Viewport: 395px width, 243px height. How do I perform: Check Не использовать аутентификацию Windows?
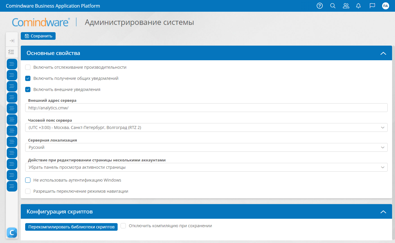(28, 180)
